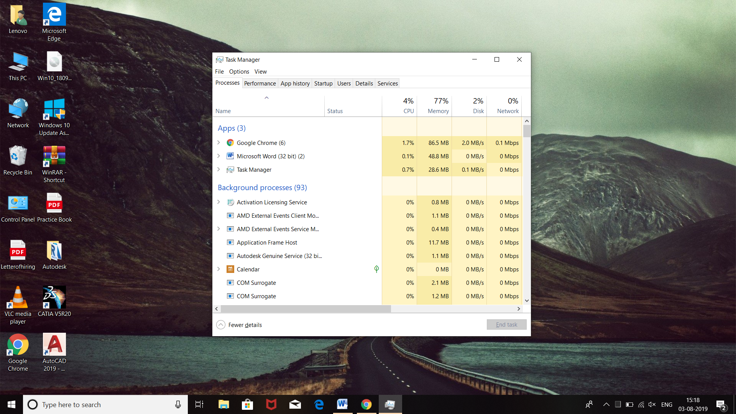Click the Google Chrome icon in process list
The height and width of the screenshot is (414, 736).
tap(230, 143)
